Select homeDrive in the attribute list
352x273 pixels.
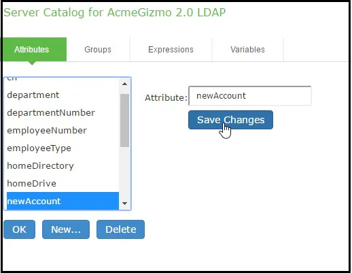click(63, 184)
